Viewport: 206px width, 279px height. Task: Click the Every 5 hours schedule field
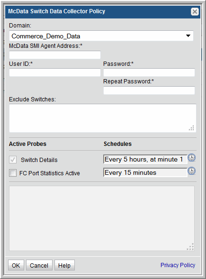coord(145,159)
